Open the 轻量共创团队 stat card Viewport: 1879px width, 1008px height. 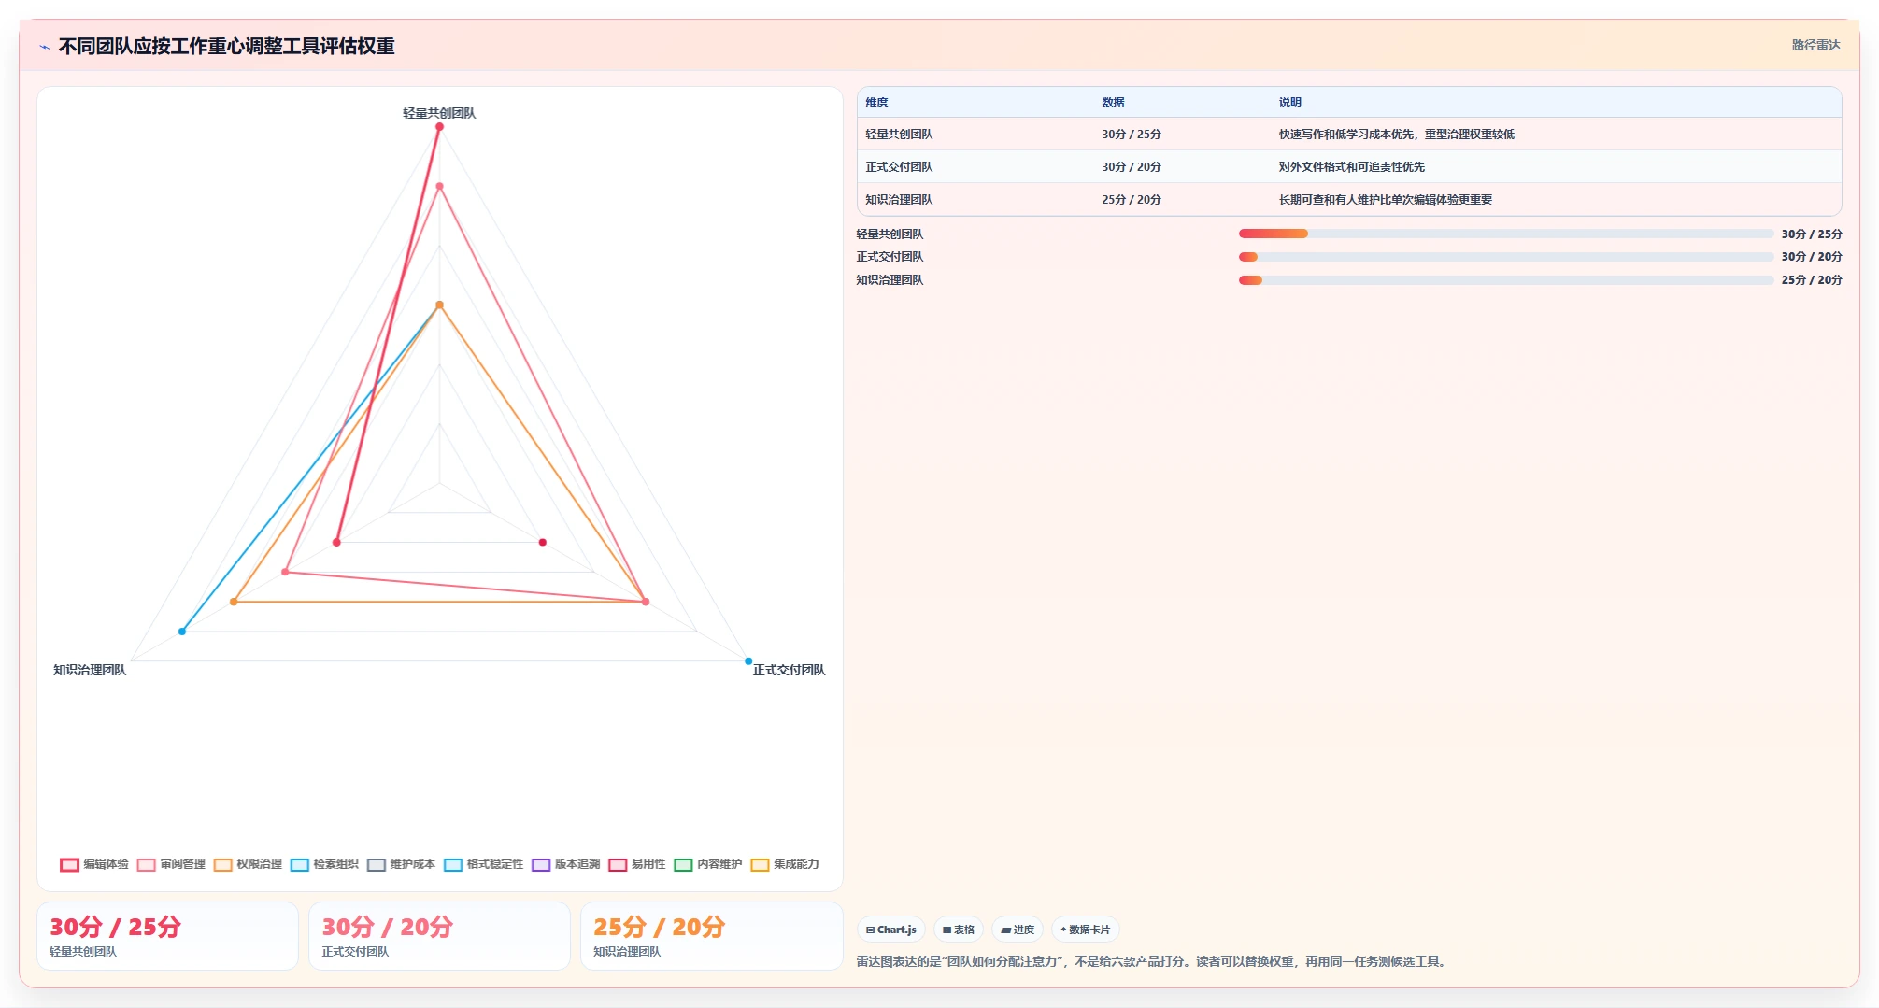167,936
